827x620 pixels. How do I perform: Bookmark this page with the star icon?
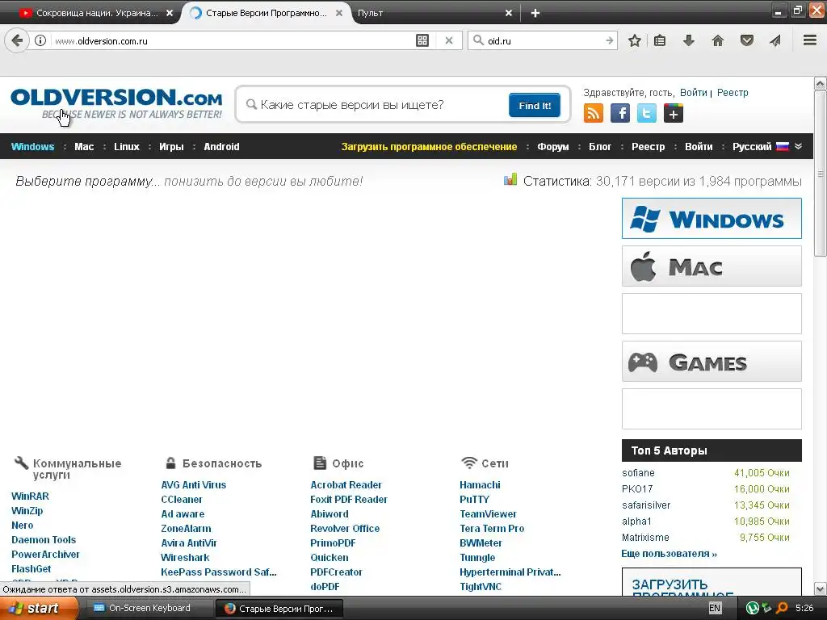tap(635, 40)
